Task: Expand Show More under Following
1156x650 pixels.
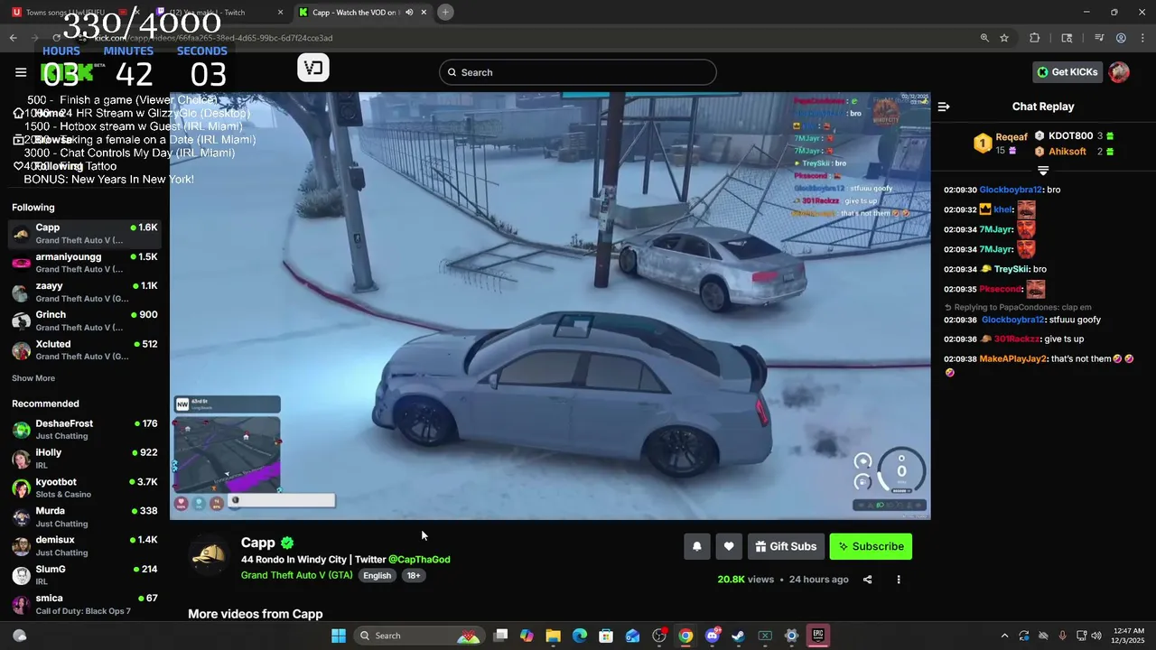Action: coord(33,378)
